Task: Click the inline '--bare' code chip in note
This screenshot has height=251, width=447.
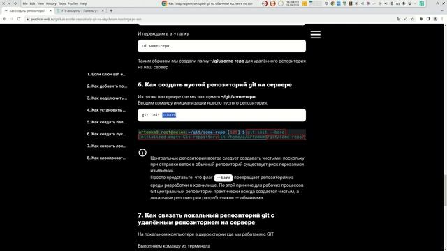Action: (x=223, y=178)
